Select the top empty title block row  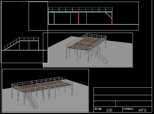click(x=123, y=91)
